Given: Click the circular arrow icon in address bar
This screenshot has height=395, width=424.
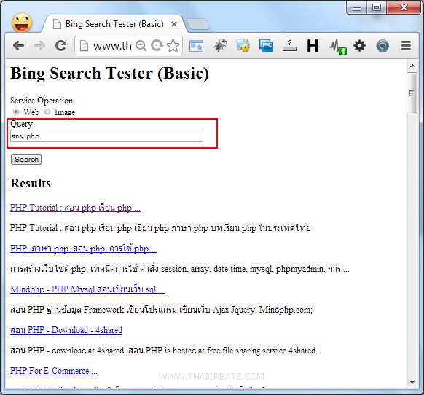Looking at the screenshot, I should 157,45.
